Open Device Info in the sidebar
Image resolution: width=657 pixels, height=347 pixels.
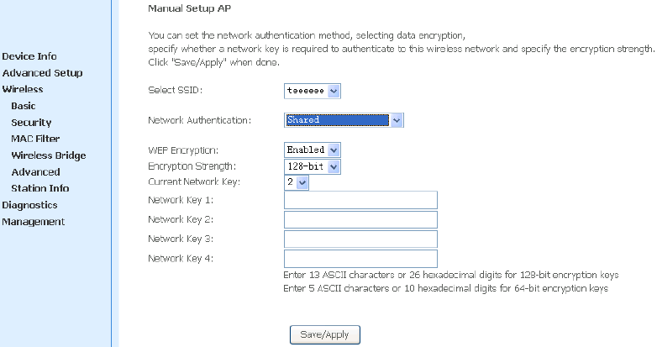pyautogui.click(x=29, y=56)
